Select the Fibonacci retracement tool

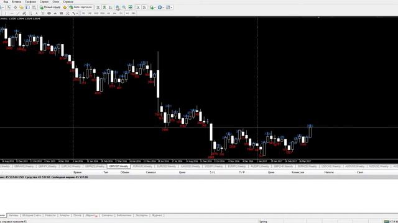pyautogui.click(x=30, y=13)
